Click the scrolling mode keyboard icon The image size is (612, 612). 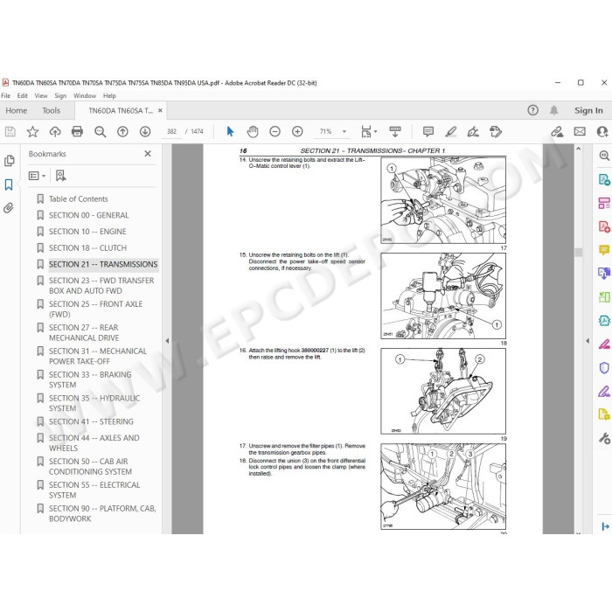395,131
